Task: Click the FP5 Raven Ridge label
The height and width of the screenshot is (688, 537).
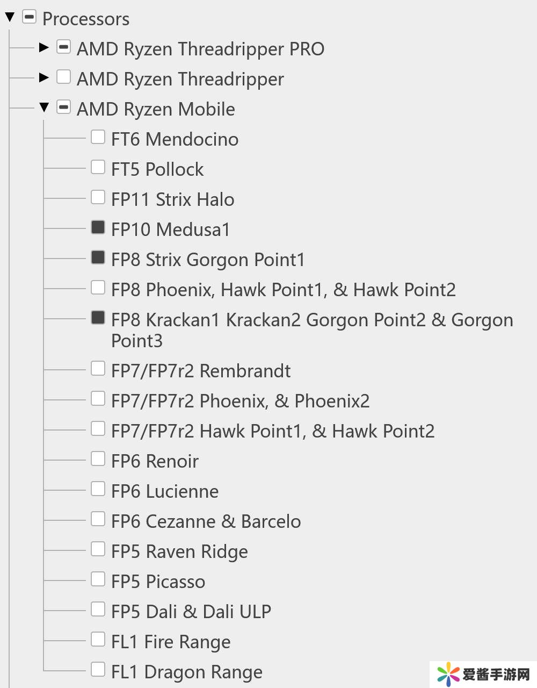Action: [x=179, y=551]
